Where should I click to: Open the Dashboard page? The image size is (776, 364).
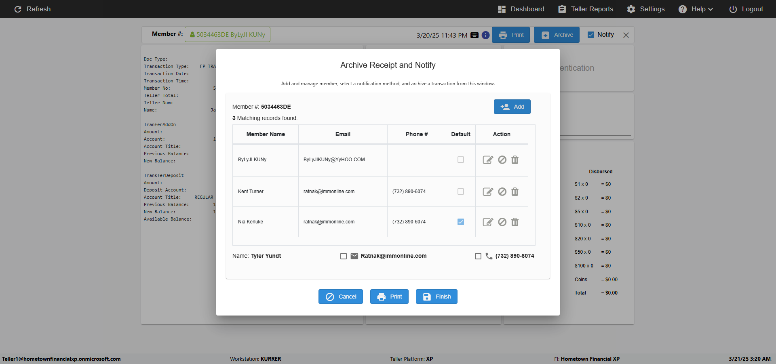click(x=521, y=9)
